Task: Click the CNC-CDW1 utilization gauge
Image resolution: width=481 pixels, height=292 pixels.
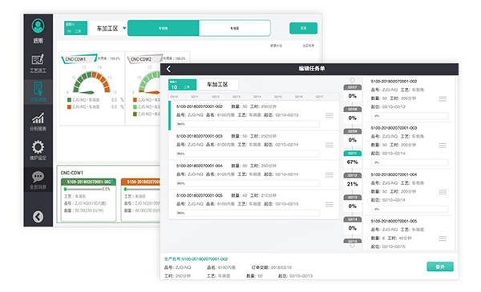Action: (91, 82)
